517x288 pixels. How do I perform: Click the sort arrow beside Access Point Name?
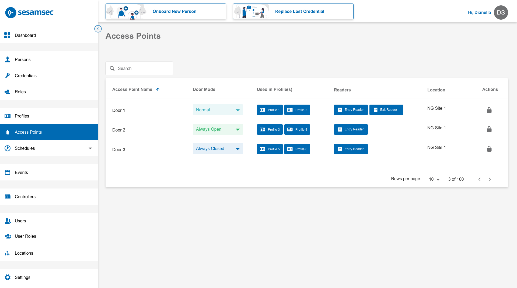pyautogui.click(x=158, y=90)
